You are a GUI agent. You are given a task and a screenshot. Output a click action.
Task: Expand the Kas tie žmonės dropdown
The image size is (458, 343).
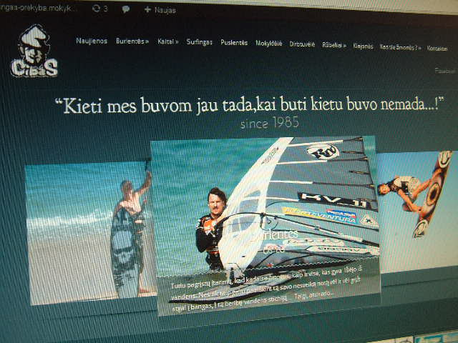(x=400, y=47)
